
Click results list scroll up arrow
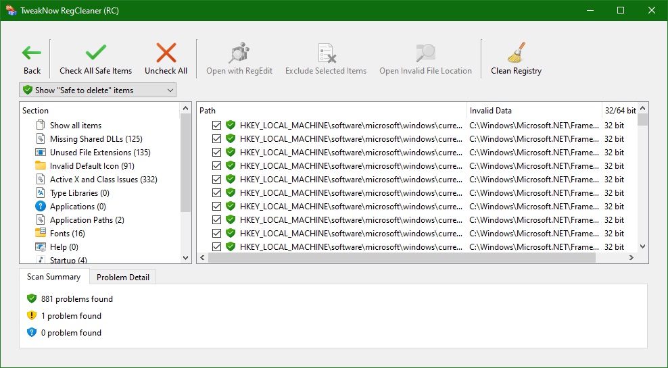click(643, 109)
